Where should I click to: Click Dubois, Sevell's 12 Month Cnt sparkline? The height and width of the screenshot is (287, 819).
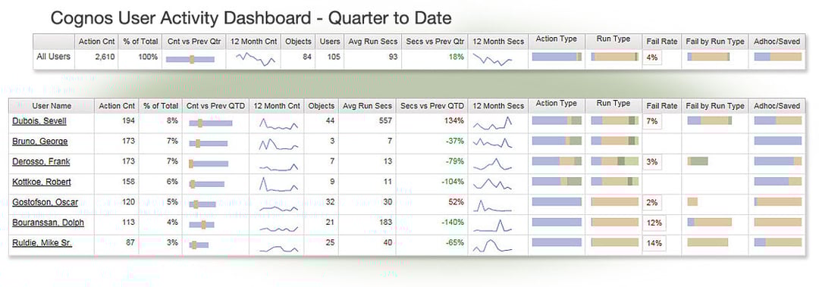click(x=279, y=123)
